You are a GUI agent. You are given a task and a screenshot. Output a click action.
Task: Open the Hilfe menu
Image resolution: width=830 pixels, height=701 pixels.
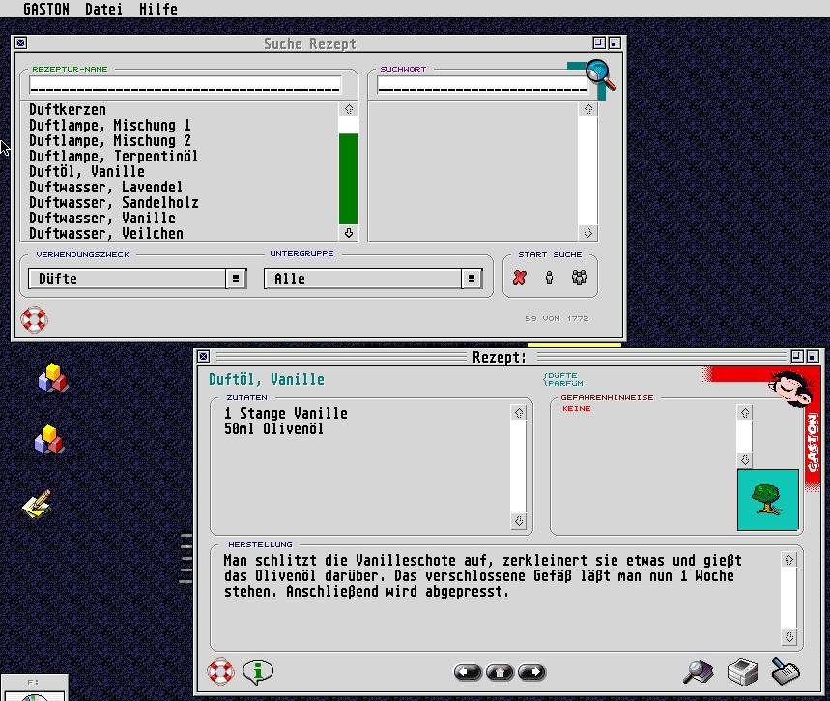(157, 9)
